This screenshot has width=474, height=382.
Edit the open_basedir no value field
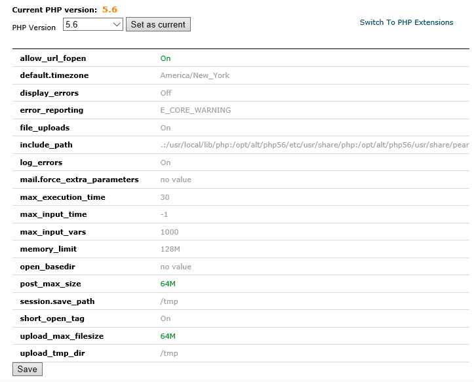tap(176, 267)
